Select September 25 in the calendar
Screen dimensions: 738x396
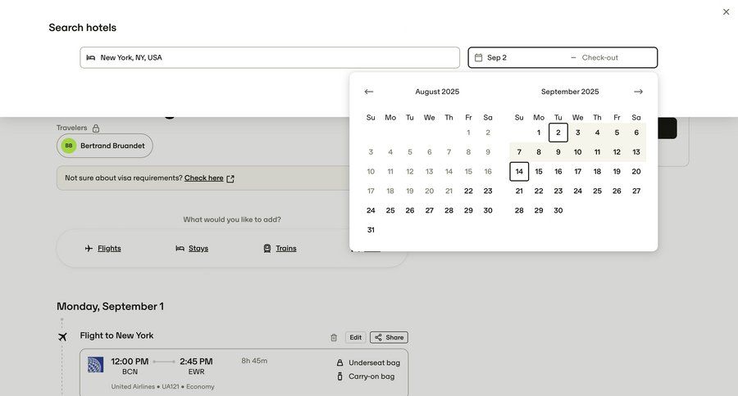[597, 191]
